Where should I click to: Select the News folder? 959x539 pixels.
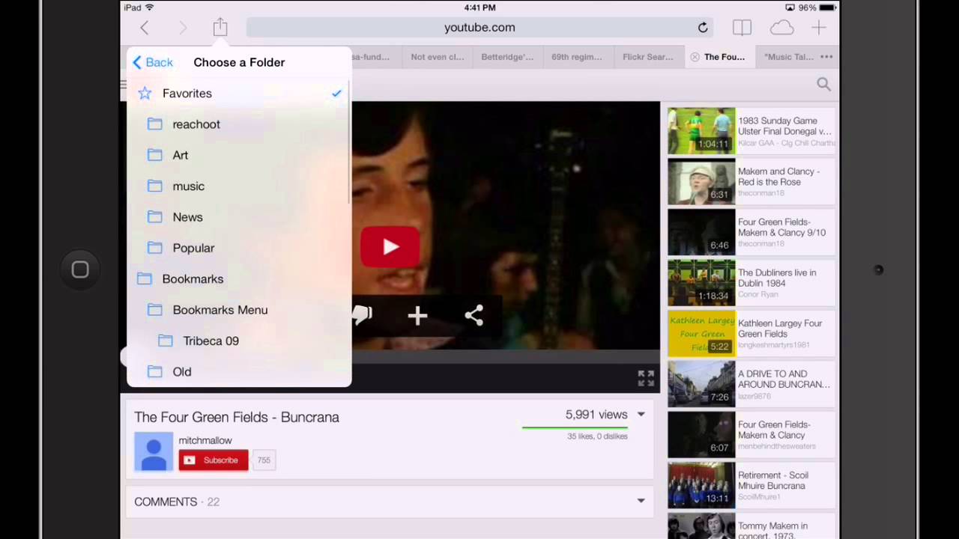(x=239, y=217)
